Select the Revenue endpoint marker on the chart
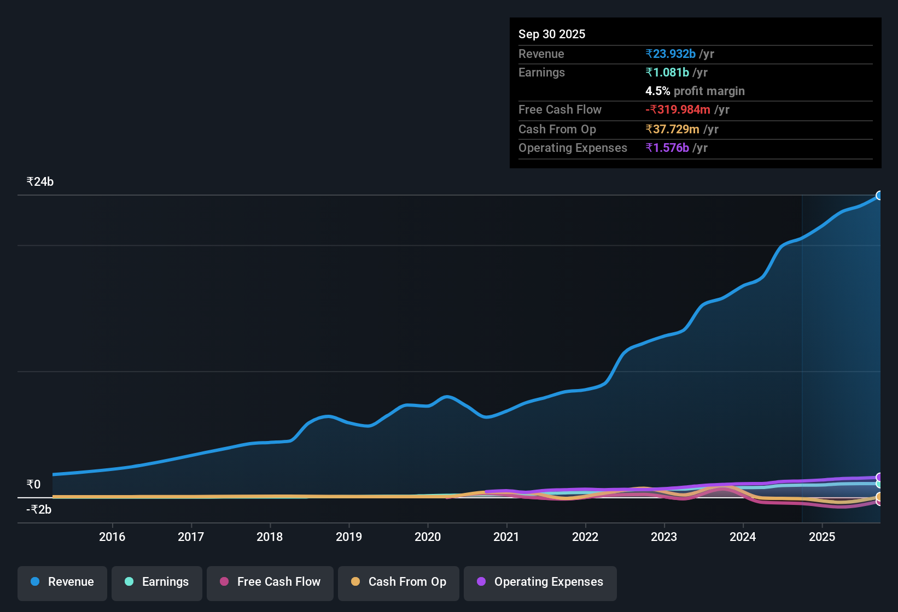The image size is (898, 612). pos(879,195)
